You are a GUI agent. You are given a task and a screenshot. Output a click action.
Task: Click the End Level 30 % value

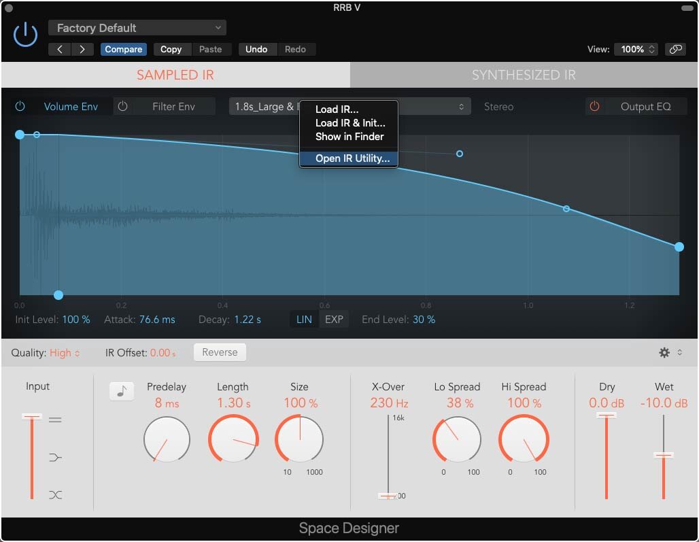click(424, 320)
